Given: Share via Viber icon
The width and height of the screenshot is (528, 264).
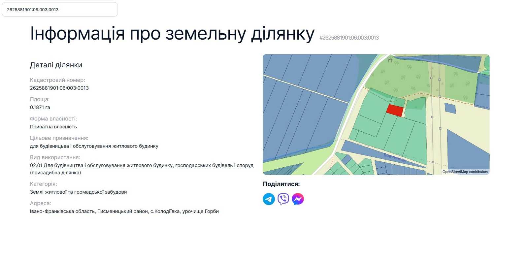Looking at the screenshot, I should tap(283, 199).
